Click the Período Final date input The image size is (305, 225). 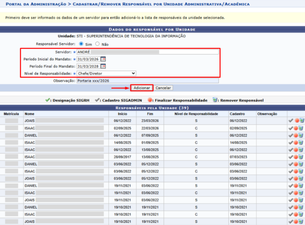pos(88,66)
